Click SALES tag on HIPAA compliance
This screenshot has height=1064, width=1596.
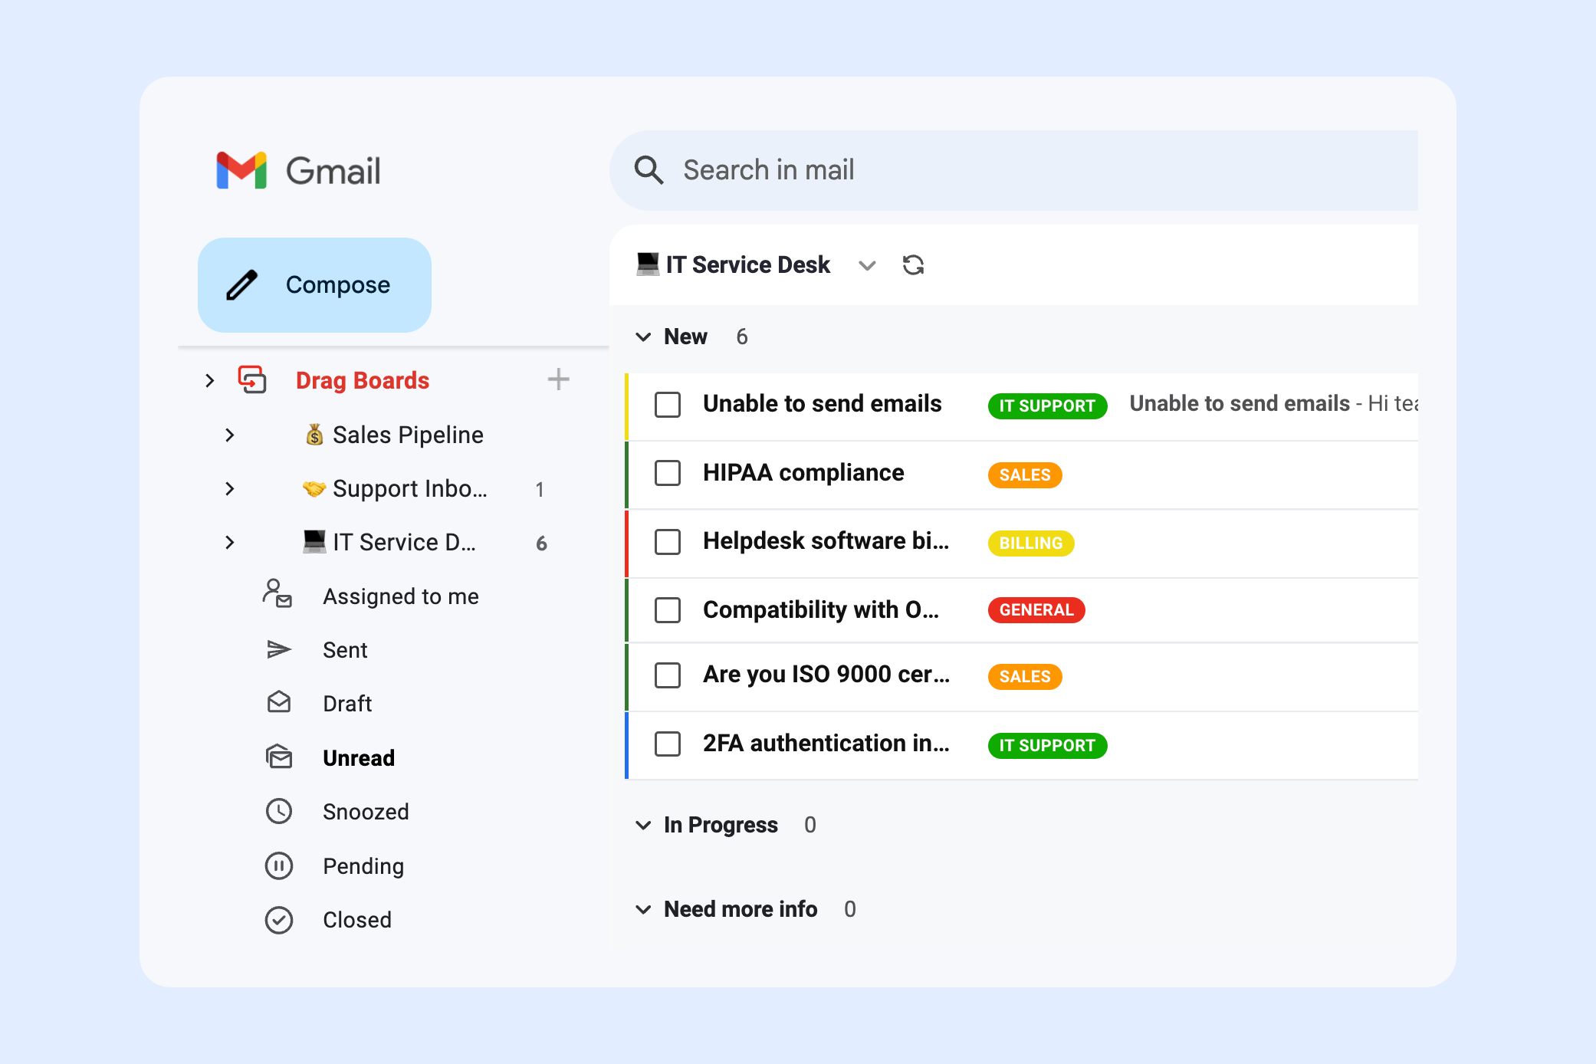[1025, 475]
